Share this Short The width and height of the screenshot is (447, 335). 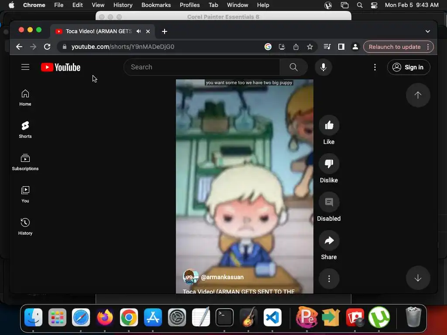point(329,240)
